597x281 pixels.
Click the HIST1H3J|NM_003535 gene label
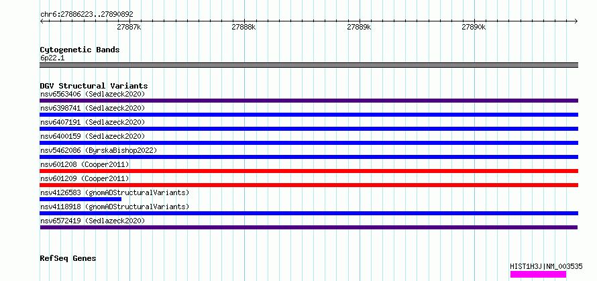tap(546, 266)
